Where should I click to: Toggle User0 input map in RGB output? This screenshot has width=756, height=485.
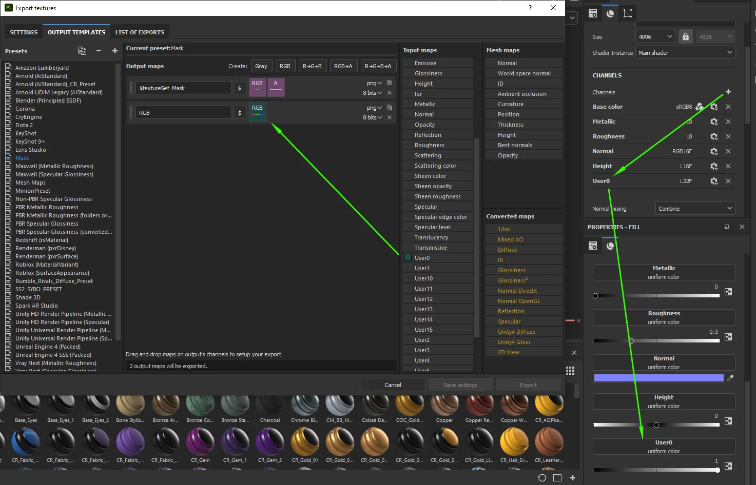(408, 257)
